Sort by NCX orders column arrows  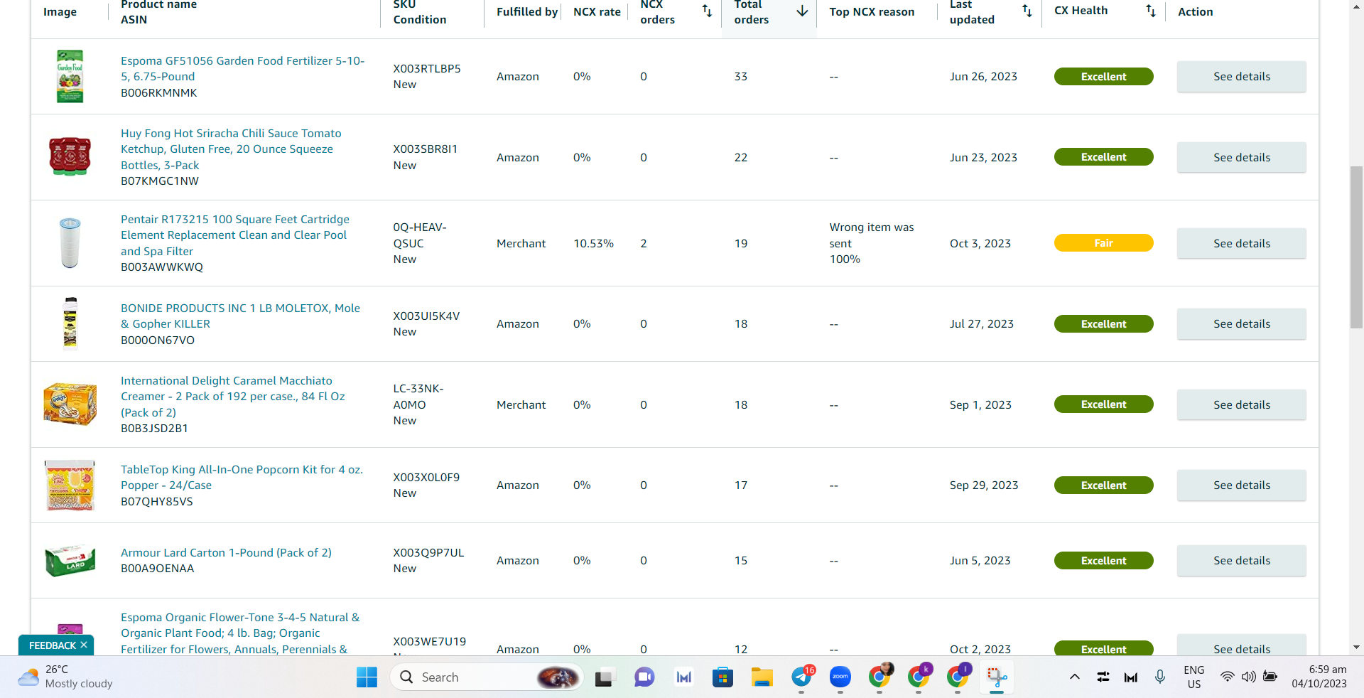[x=707, y=11]
